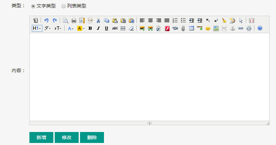Remove formatting with the eraser icon

(131, 28)
